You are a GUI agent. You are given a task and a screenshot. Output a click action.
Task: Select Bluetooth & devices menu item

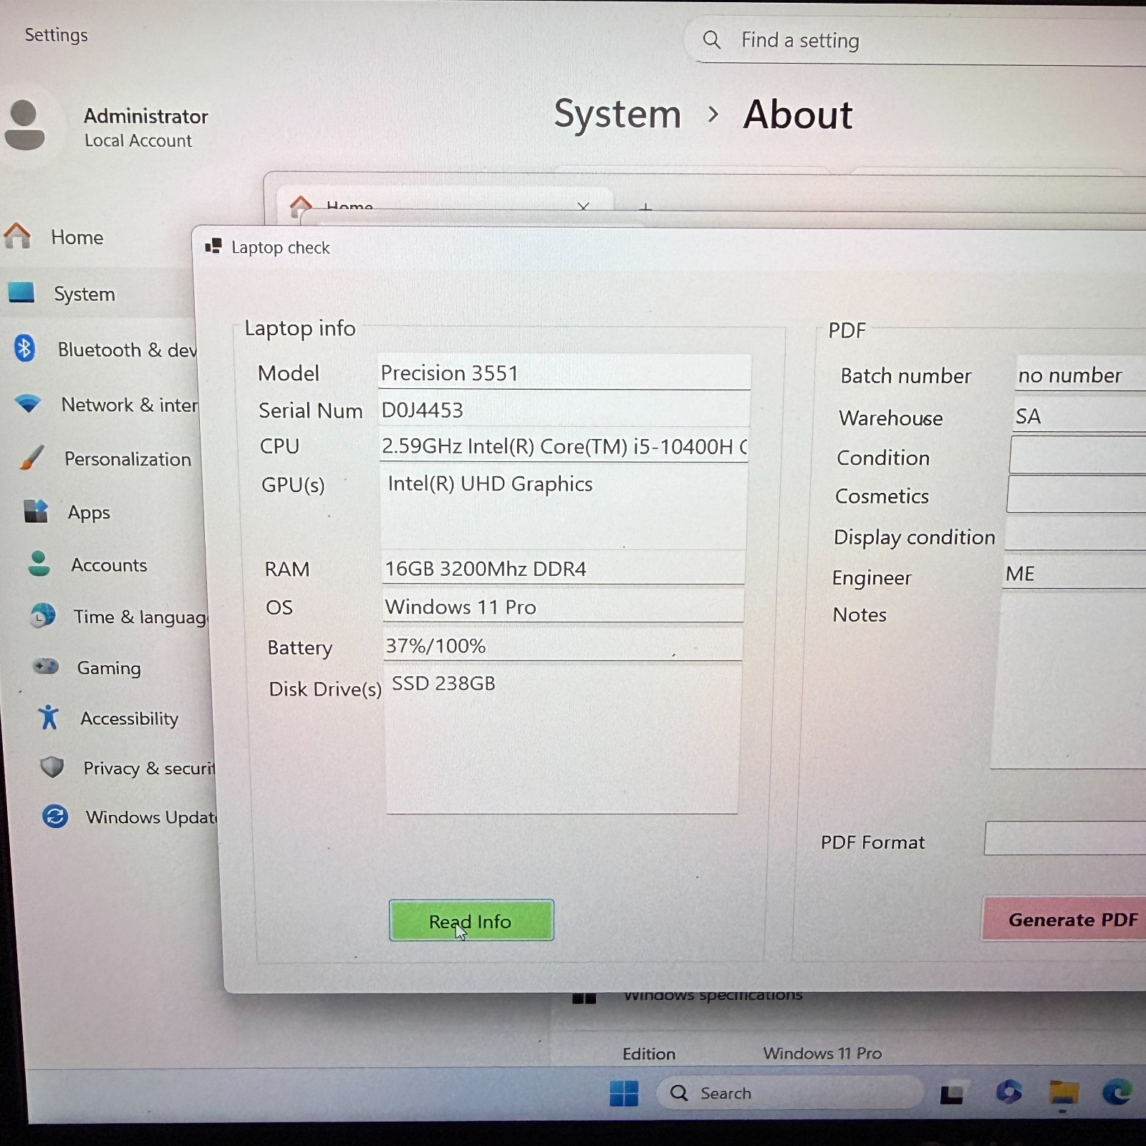pyautogui.click(x=127, y=350)
